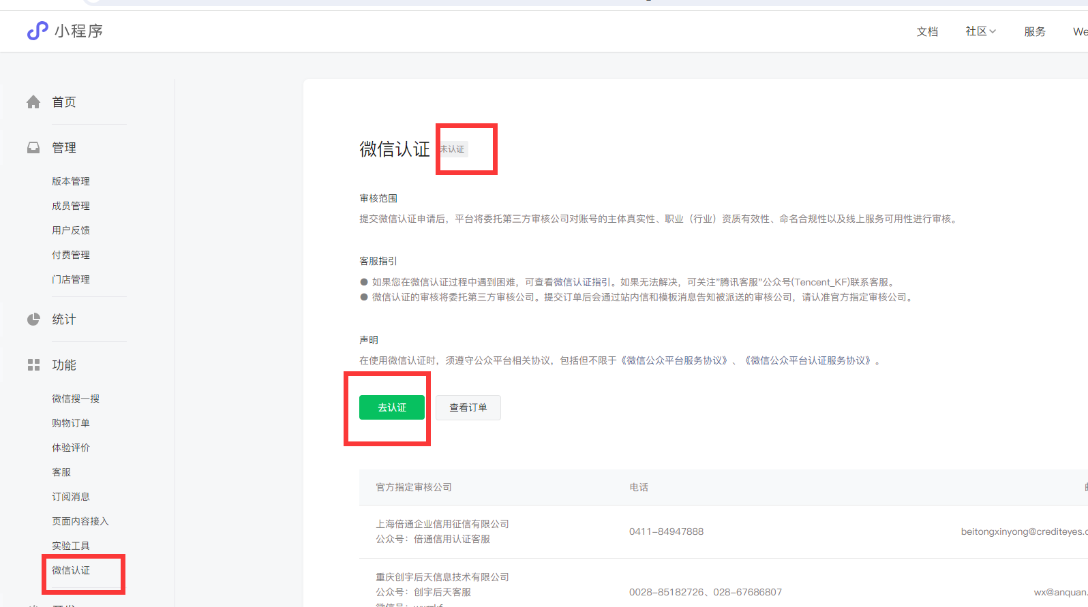The width and height of the screenshot is (1088, 607).
Task: Open 实验工具 in sidebar
Action: coord(71,546)
